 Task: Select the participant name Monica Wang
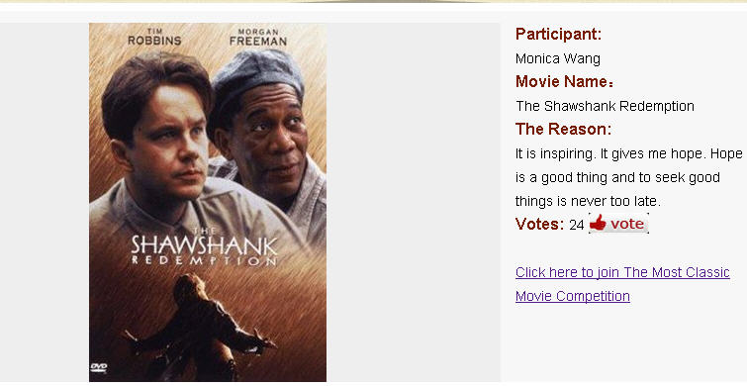[x=558, y=58]
